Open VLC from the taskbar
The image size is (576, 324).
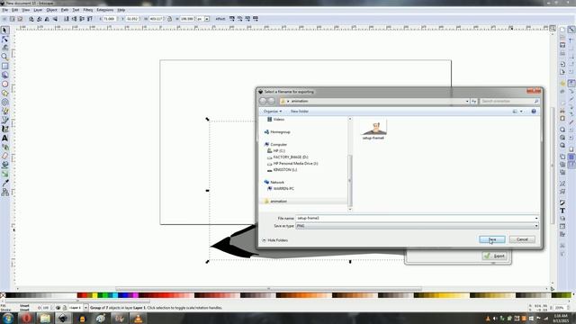[x=138, y=319]
